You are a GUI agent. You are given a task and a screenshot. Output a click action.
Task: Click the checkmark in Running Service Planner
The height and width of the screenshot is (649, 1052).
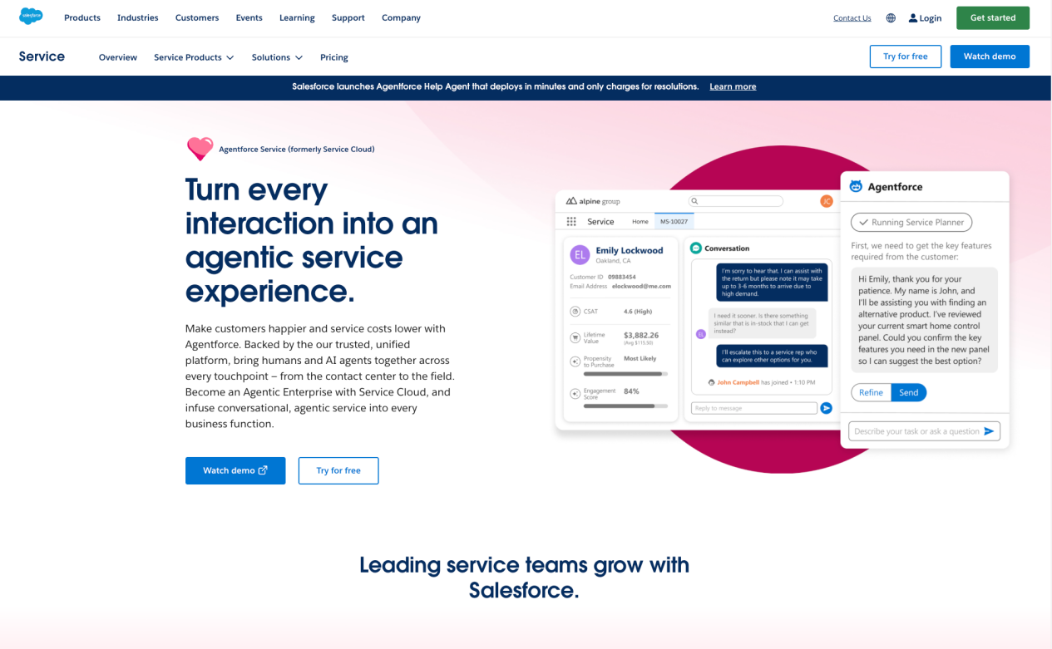point(863,222)
